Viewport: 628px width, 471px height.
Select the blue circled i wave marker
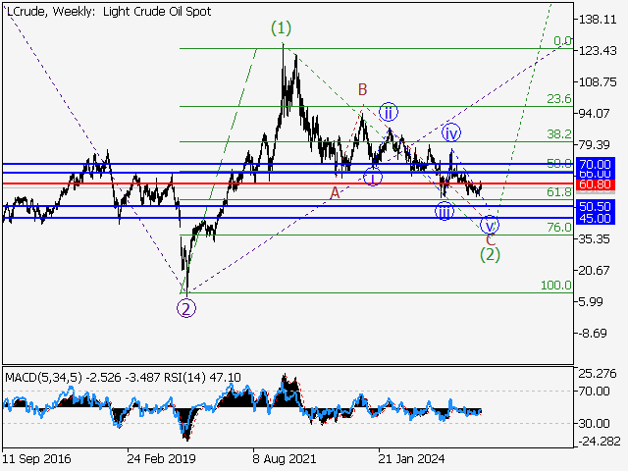tap(373, 177)
